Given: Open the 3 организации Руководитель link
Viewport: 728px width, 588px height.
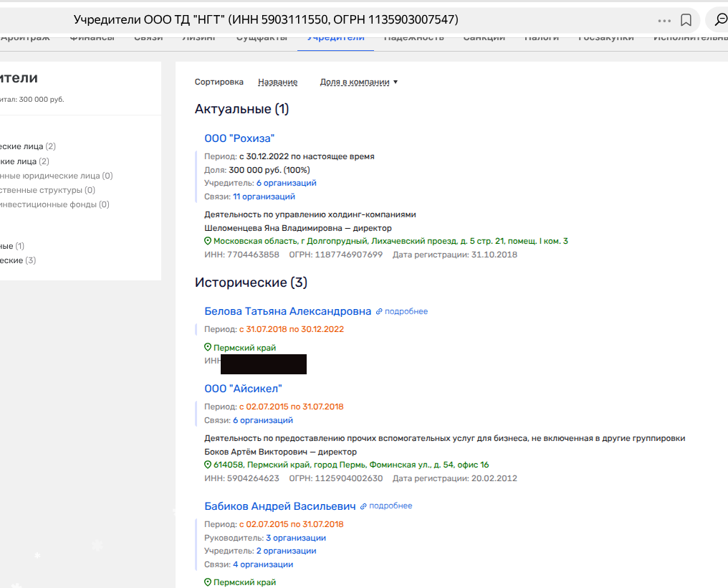Looking at the screenshot, I should click(x=295, y=538).
